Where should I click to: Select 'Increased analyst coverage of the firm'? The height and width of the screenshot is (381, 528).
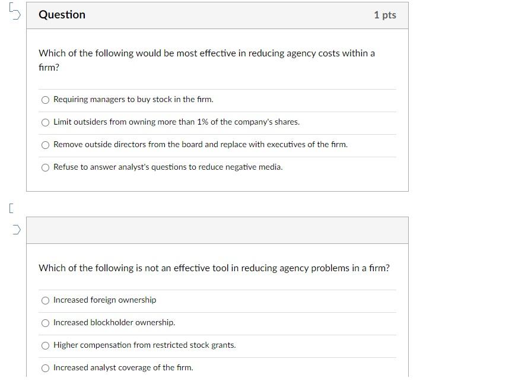pyautogui.click(x=123, y=367)
